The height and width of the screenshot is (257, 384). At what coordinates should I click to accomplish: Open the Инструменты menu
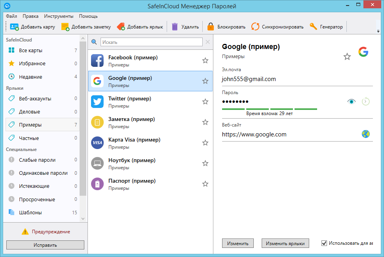[x=59, y=16]
